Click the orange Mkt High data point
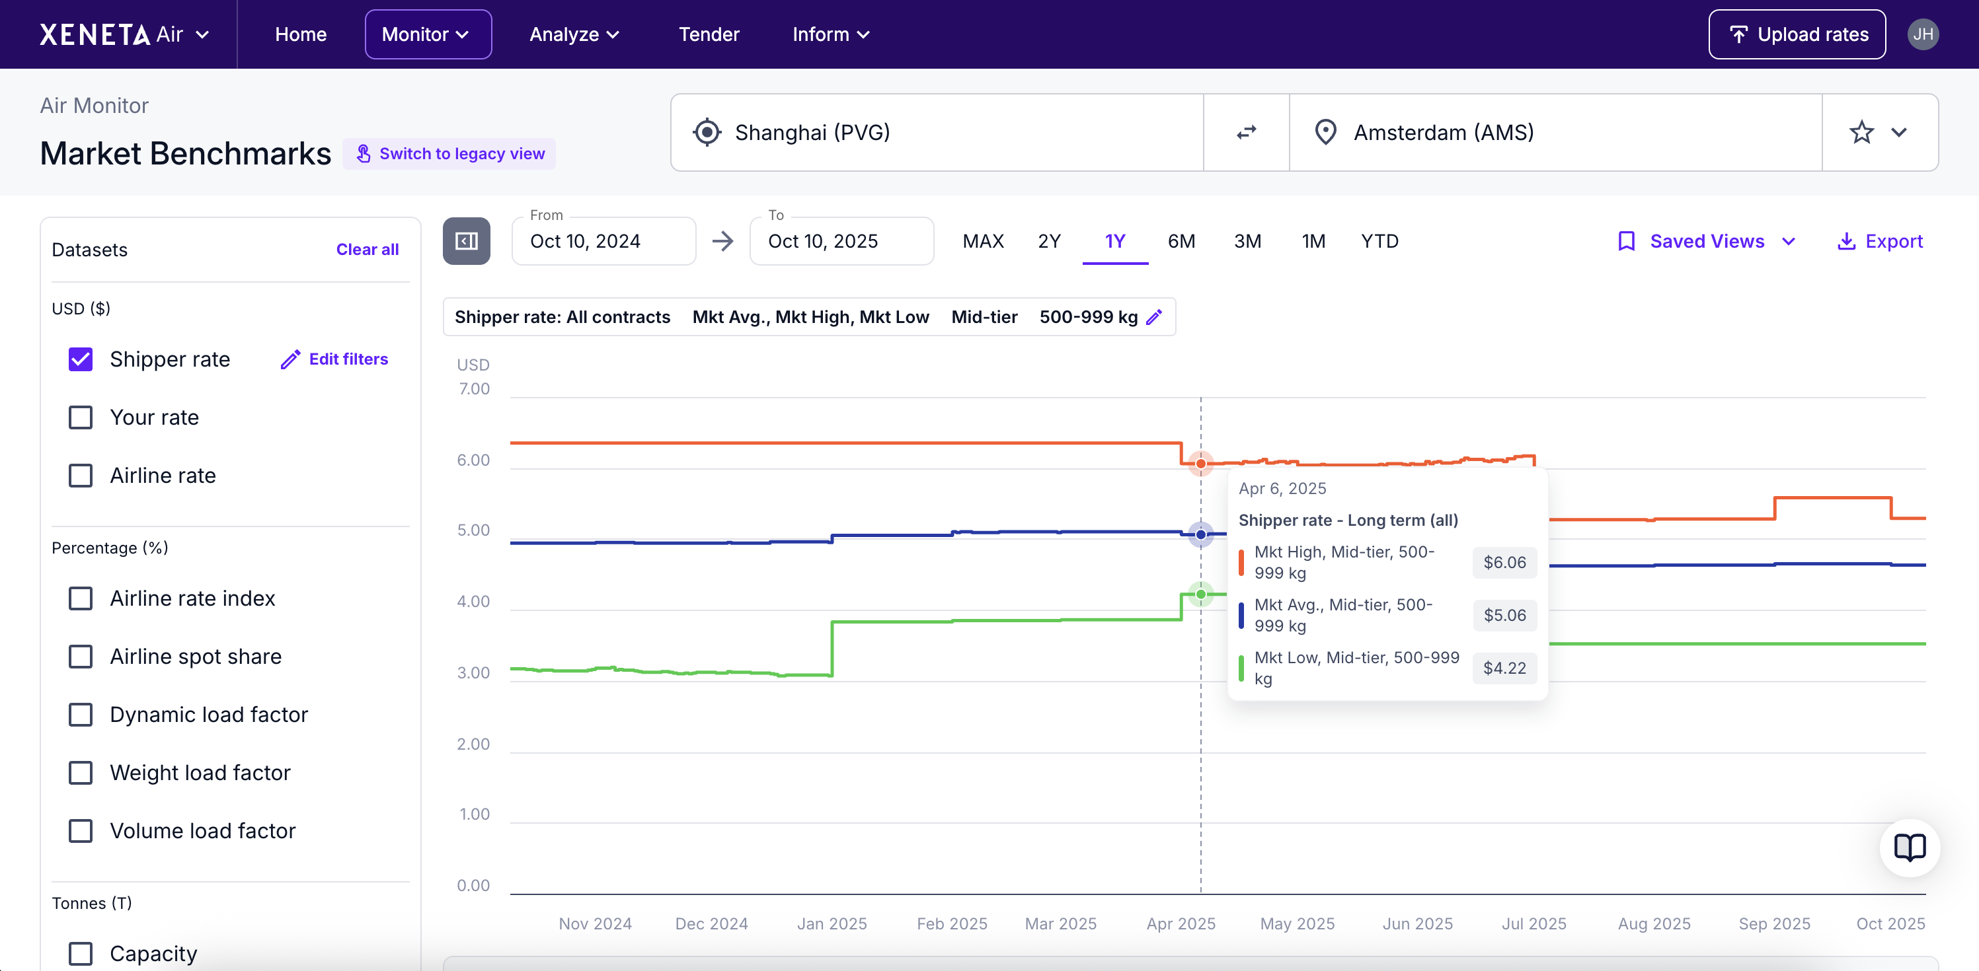Viewport: 1979px width, 971px height. tap(1201, 464)
